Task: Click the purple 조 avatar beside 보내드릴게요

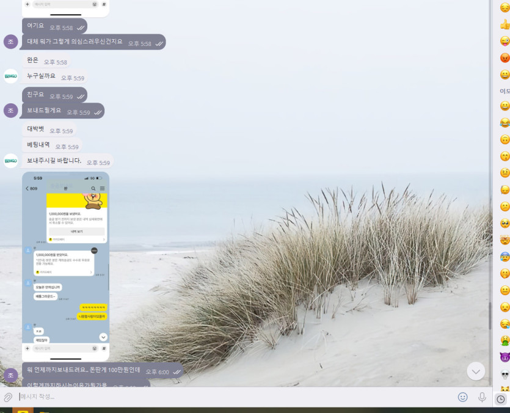Action: click(x=11, y=111)
